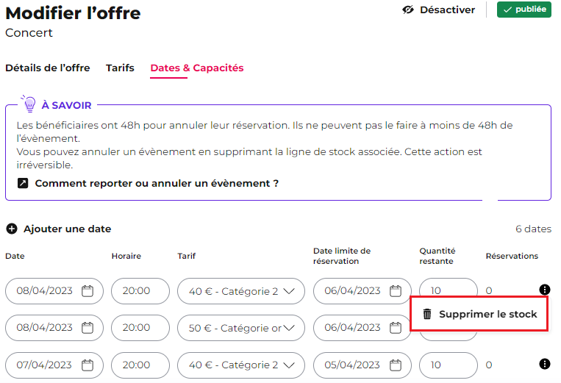Click the green publiée status badge

point(524,10)
